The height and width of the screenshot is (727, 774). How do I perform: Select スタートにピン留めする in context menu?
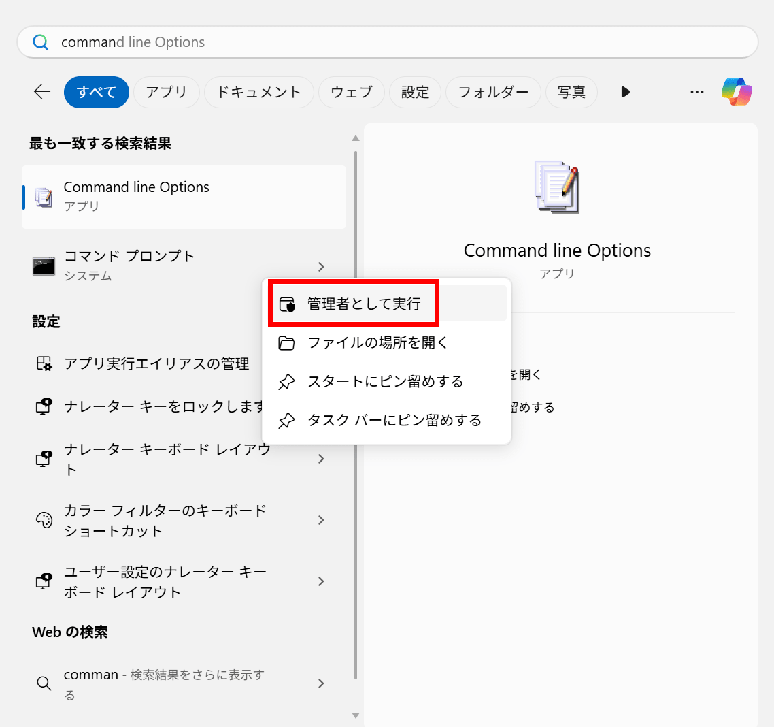point(385,381)
